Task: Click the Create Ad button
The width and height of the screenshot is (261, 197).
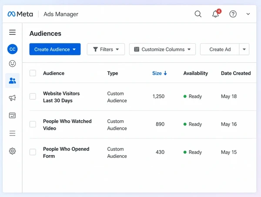Action: click(x=220, y=49)
